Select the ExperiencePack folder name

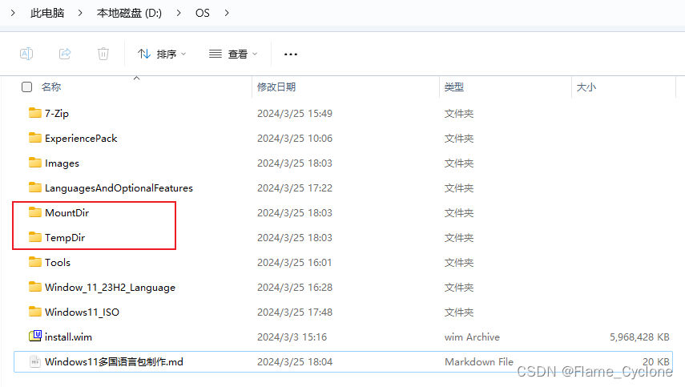81,139
